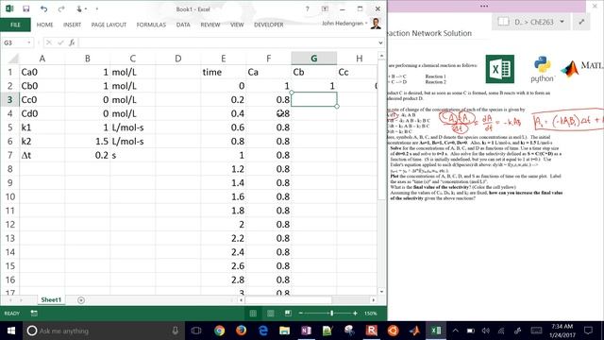Expand the Name Box dropdown
Image resolution: width=604 pixels, height=340 pixels.
tap(29, 42)
